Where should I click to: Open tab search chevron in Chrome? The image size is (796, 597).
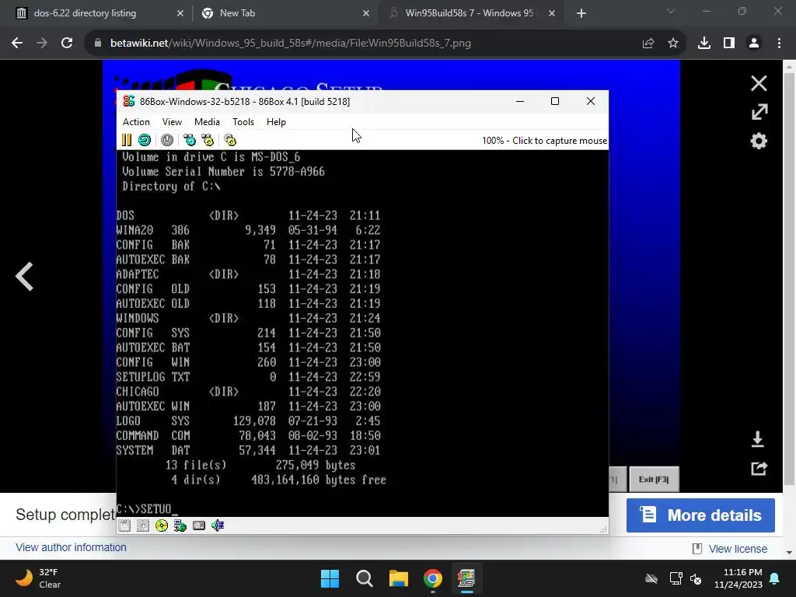coord(671,12)
